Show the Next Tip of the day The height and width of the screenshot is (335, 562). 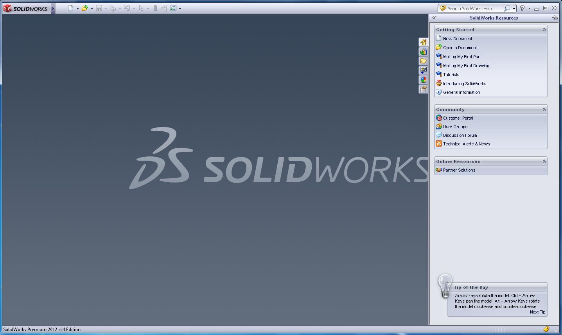coord(537,312)
